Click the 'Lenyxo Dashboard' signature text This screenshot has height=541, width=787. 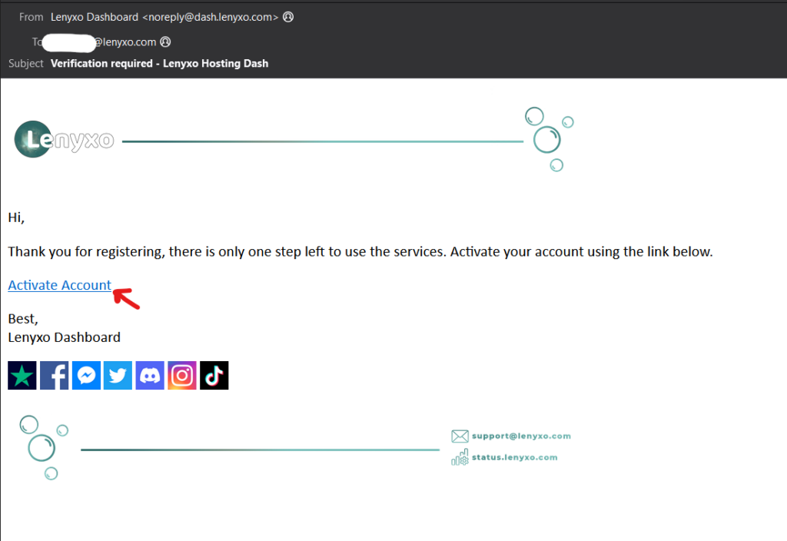tap(65, 337)
